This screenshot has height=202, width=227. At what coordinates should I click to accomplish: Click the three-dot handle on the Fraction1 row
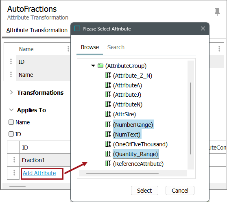pos(14,160)
